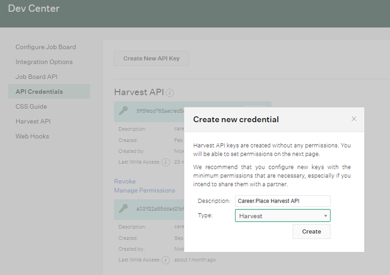Click the info icon next to Harvest API heading
Viewport: 390px width, 275px height.
pos(170,93)
